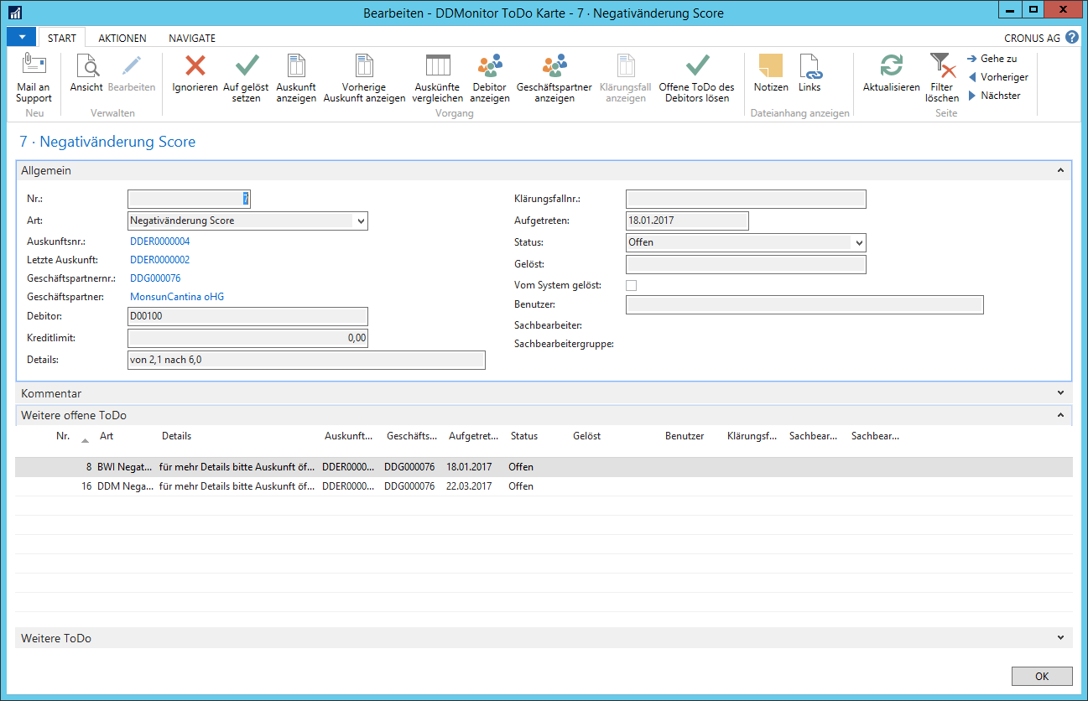Set ToDo to Auf gelöst setzen
Viewport: 1088px width, 701px height.
coord(247,79)
